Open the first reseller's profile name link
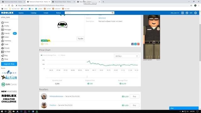201x113 pixels. tap(57, 96)
